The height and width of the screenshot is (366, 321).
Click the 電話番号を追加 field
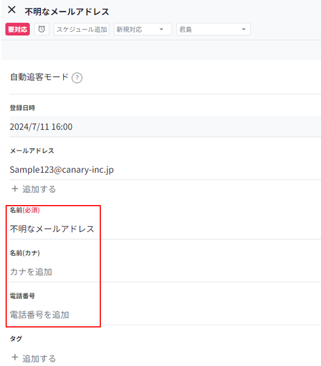point(165,315)
